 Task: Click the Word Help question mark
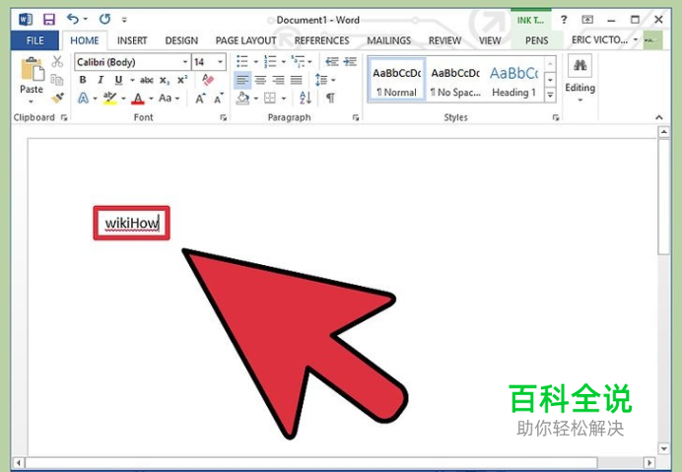point(564,20)
